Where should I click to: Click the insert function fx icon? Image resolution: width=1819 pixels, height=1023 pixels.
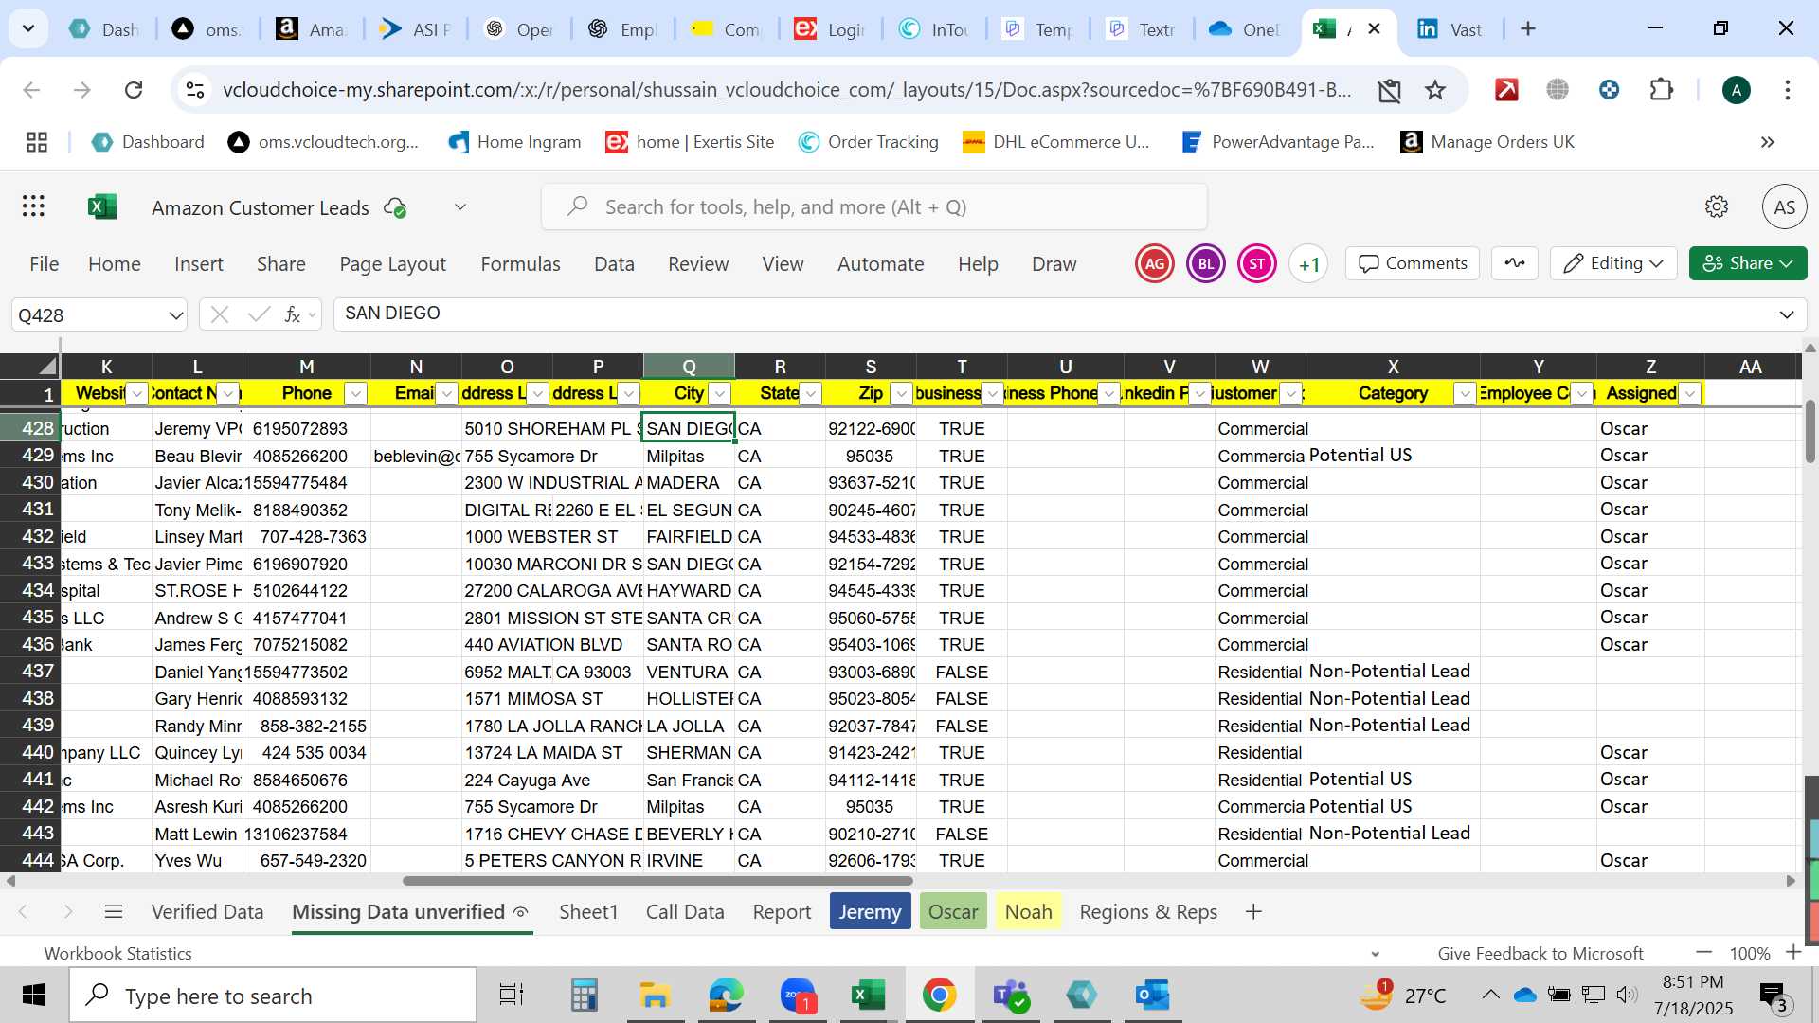click(x=293, y=314)
